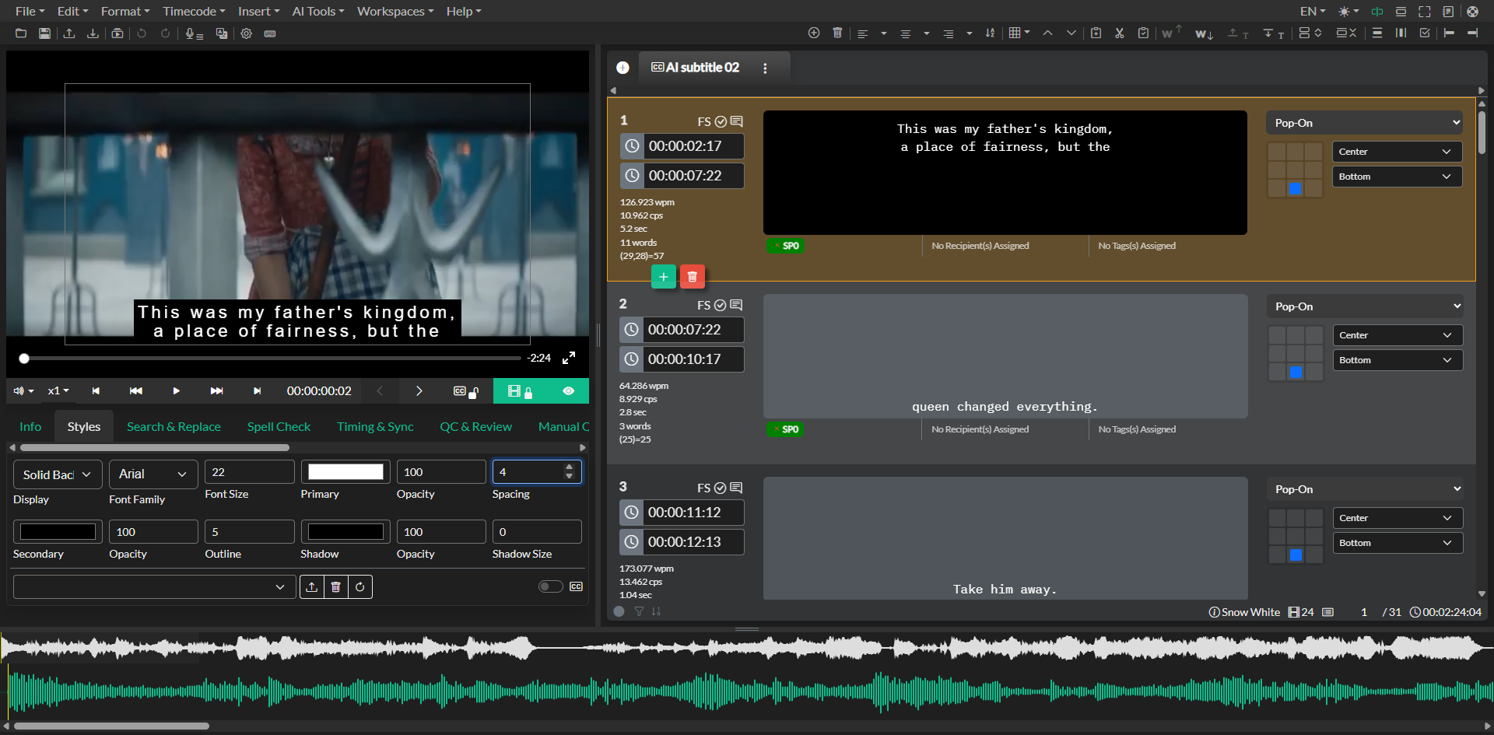Open the theme brightness dropdown
The width and height of the screenshot is (1494, 735).
pyautogui.click(x=1348, y=12)
